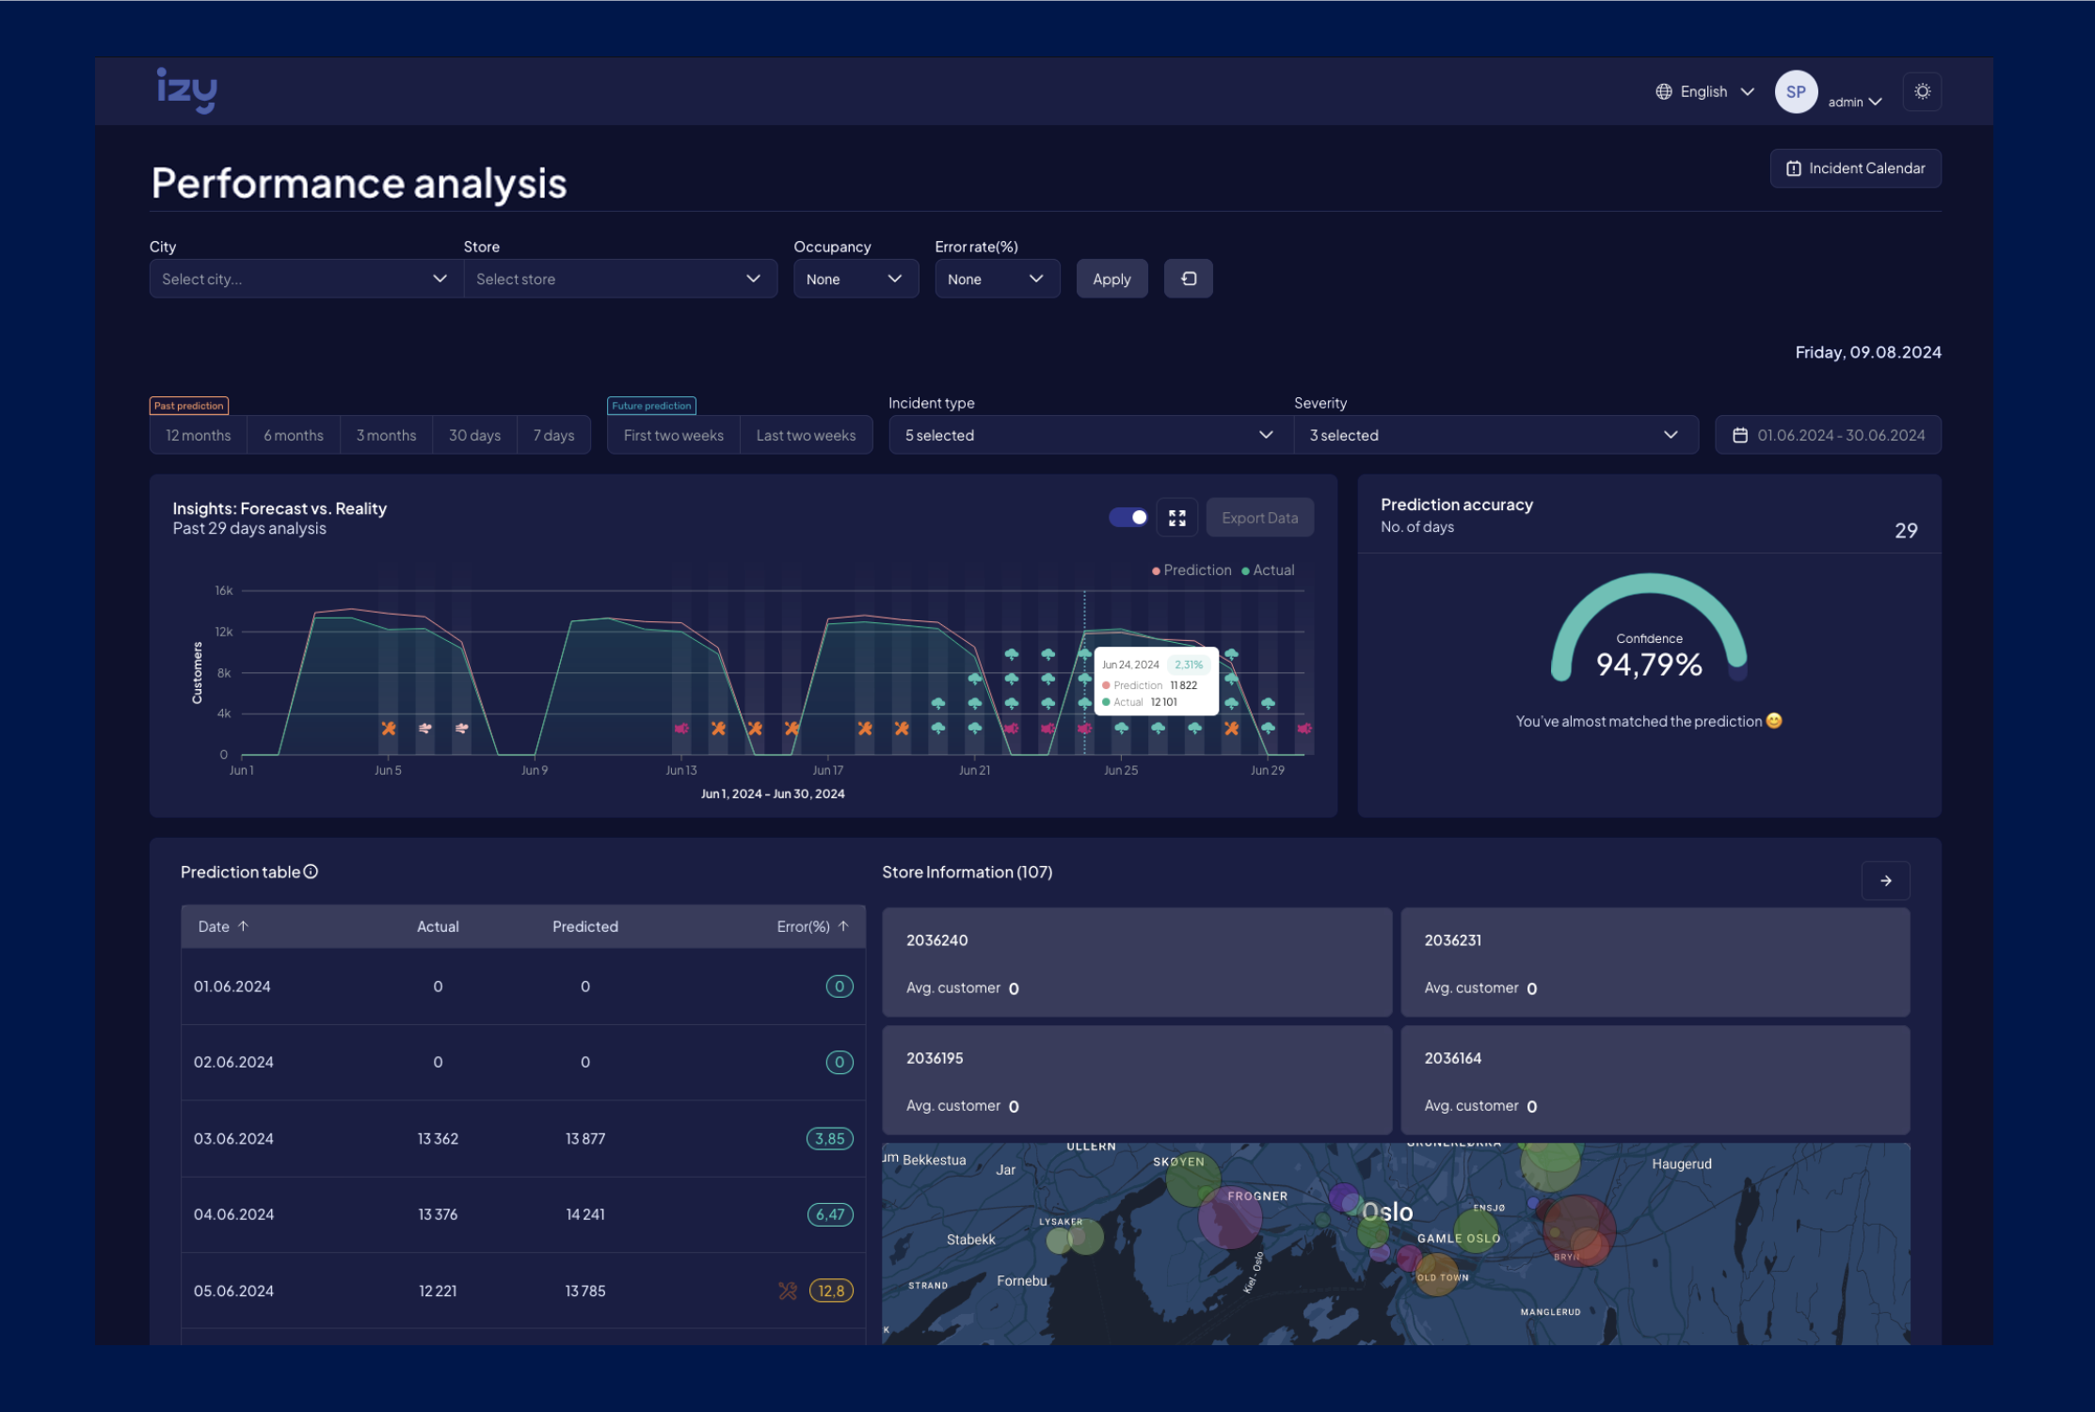This screenshot has width=2095, height=1412.
Task: Sort table by Actual column
Action: tap(438, 926)
